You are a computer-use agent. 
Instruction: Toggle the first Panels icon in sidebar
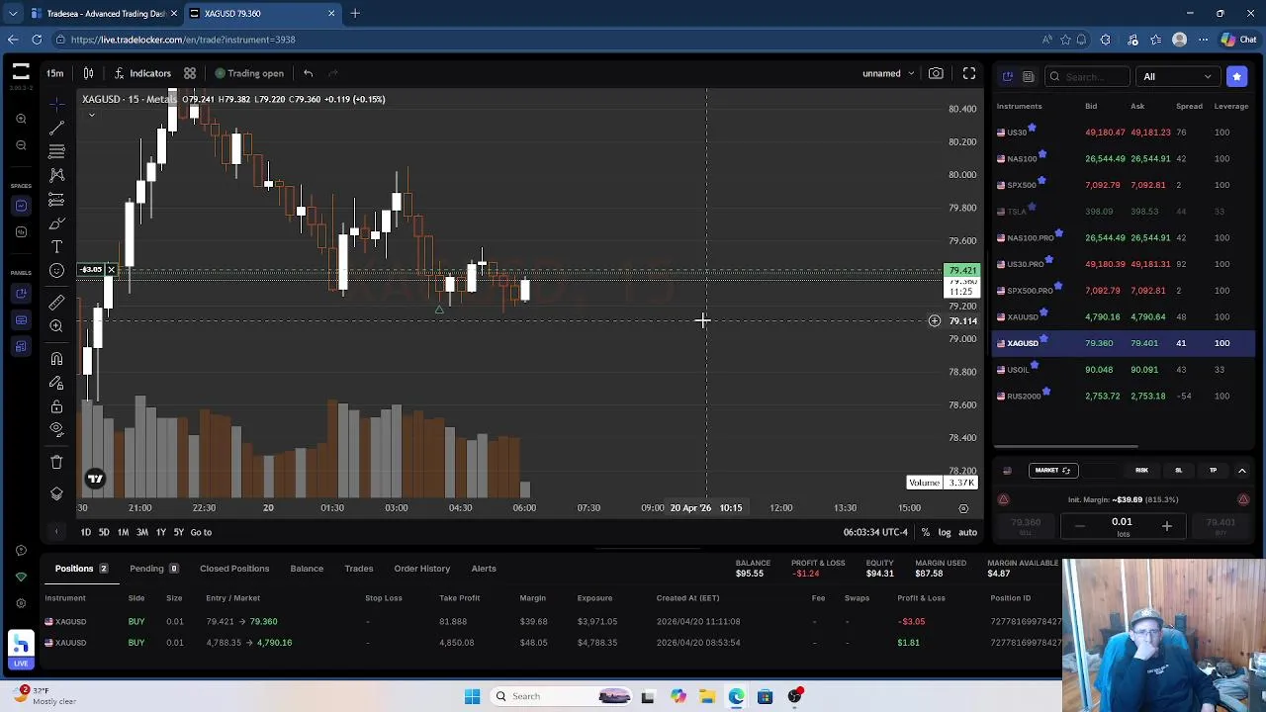(21, 293)
